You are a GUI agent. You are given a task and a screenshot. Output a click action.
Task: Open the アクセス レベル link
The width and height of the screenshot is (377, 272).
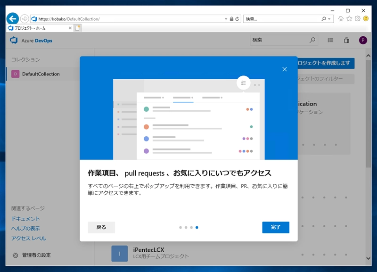[x=29, y=239]
